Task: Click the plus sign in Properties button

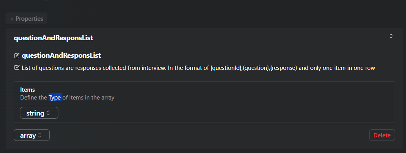Action: [12, 19]
